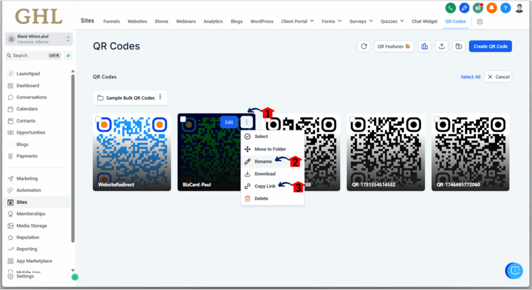Click the Create QR Code button
532x290 pixels.
pyautogui.click(x=490, y=46)
